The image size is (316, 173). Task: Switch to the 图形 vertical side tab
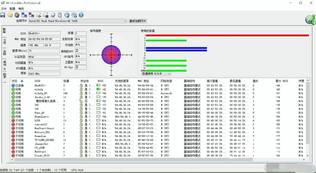[4, 52]
